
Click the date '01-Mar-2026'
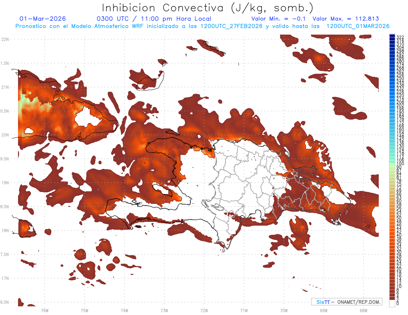[x=43, y=19]
